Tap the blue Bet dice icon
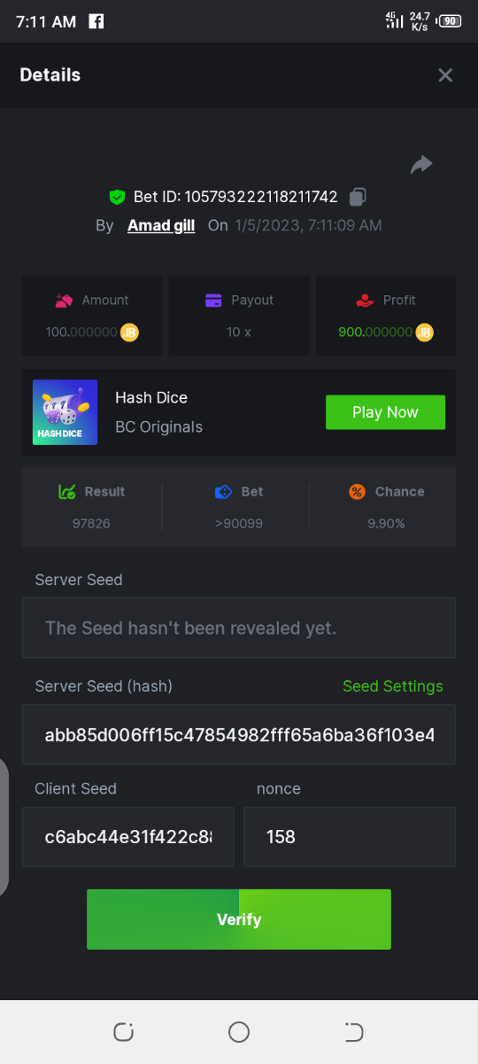Image resolution: width=478 pixels, height=1064 pixels. pos(223,491)
